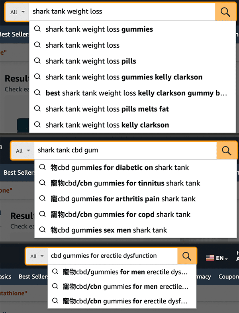Pick the 'gummies for diabetic on shark tank' suggestion
Image resolution: width=239 pixels, height=313 pixels.
coord(119,167)
